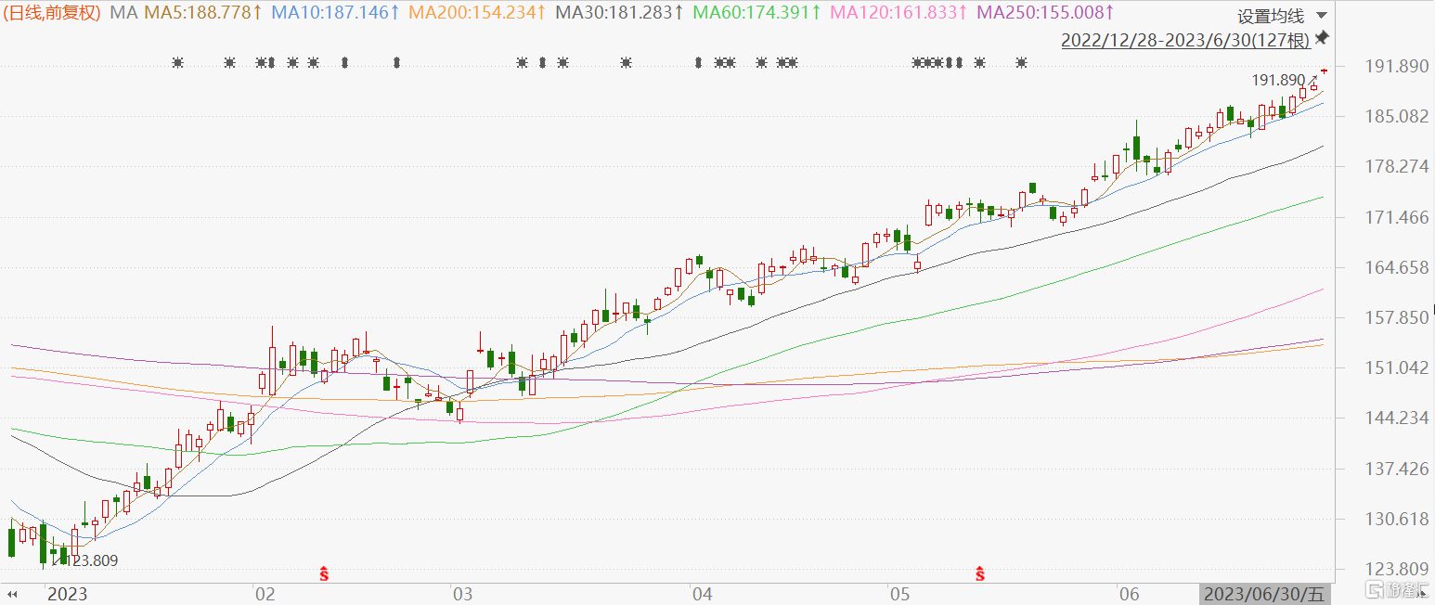Open the 设置均线 dropdown
The width and height of the screenshot is (1435, 605).
click(1282, 16)
